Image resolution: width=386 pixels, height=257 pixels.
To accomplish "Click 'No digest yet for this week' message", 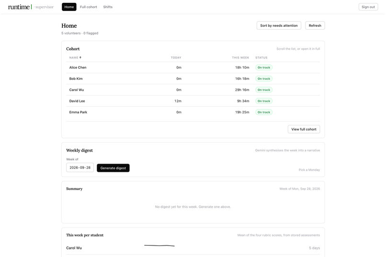I will point(193,207).
